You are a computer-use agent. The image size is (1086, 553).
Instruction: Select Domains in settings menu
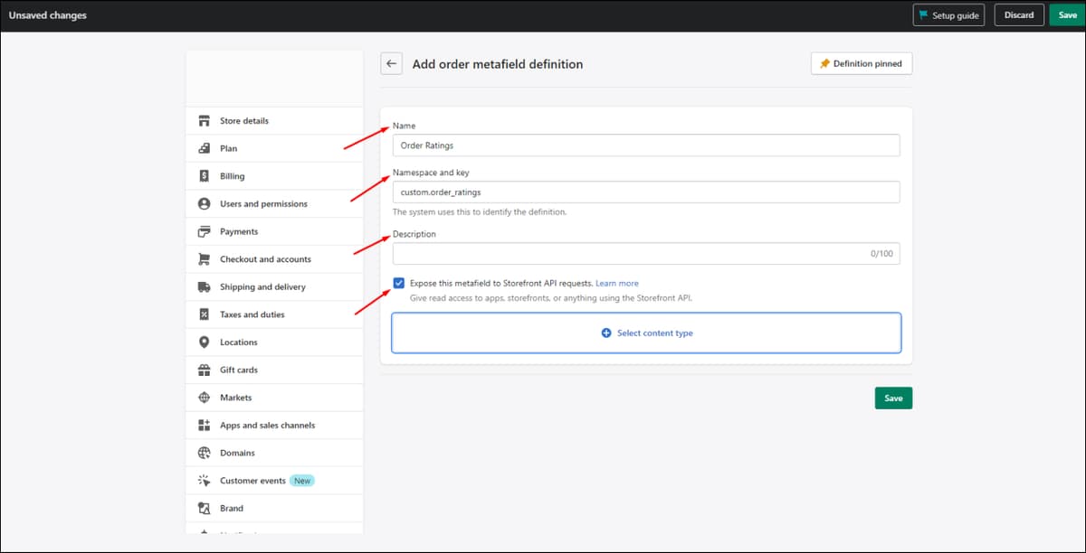(274, 454)
